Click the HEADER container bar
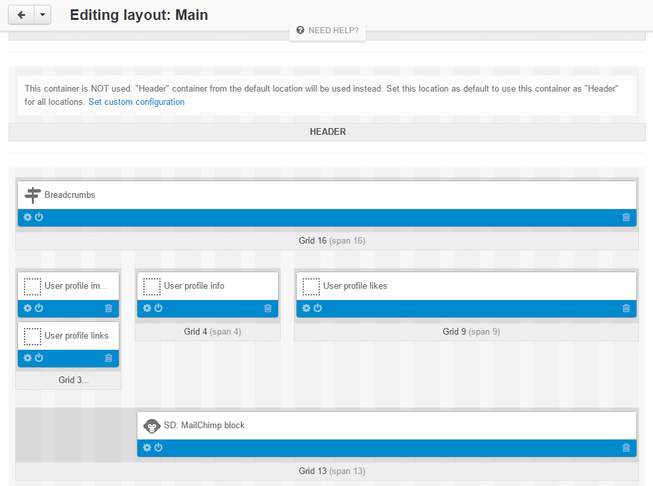Screen dimensions: 653x486 click(327, 132)
